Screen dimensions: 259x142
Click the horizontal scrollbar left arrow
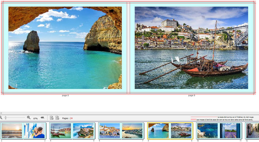click(x=1, y=113)
